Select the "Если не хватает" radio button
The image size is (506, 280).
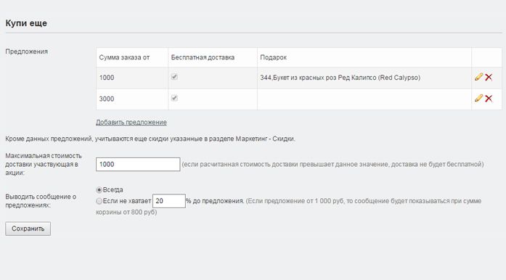[99, 201]
